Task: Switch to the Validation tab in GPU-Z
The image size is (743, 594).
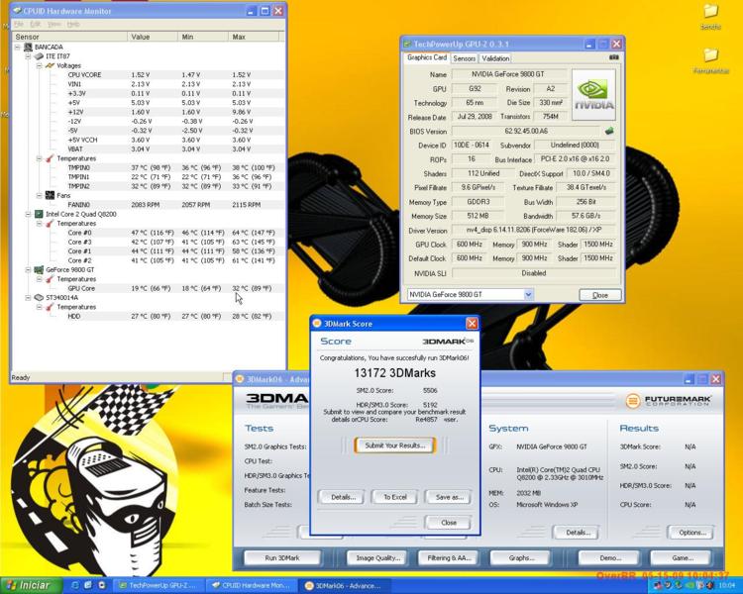Action: click(x=495, y=58)
